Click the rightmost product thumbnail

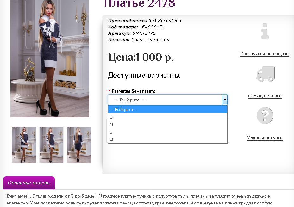point(79,145)
